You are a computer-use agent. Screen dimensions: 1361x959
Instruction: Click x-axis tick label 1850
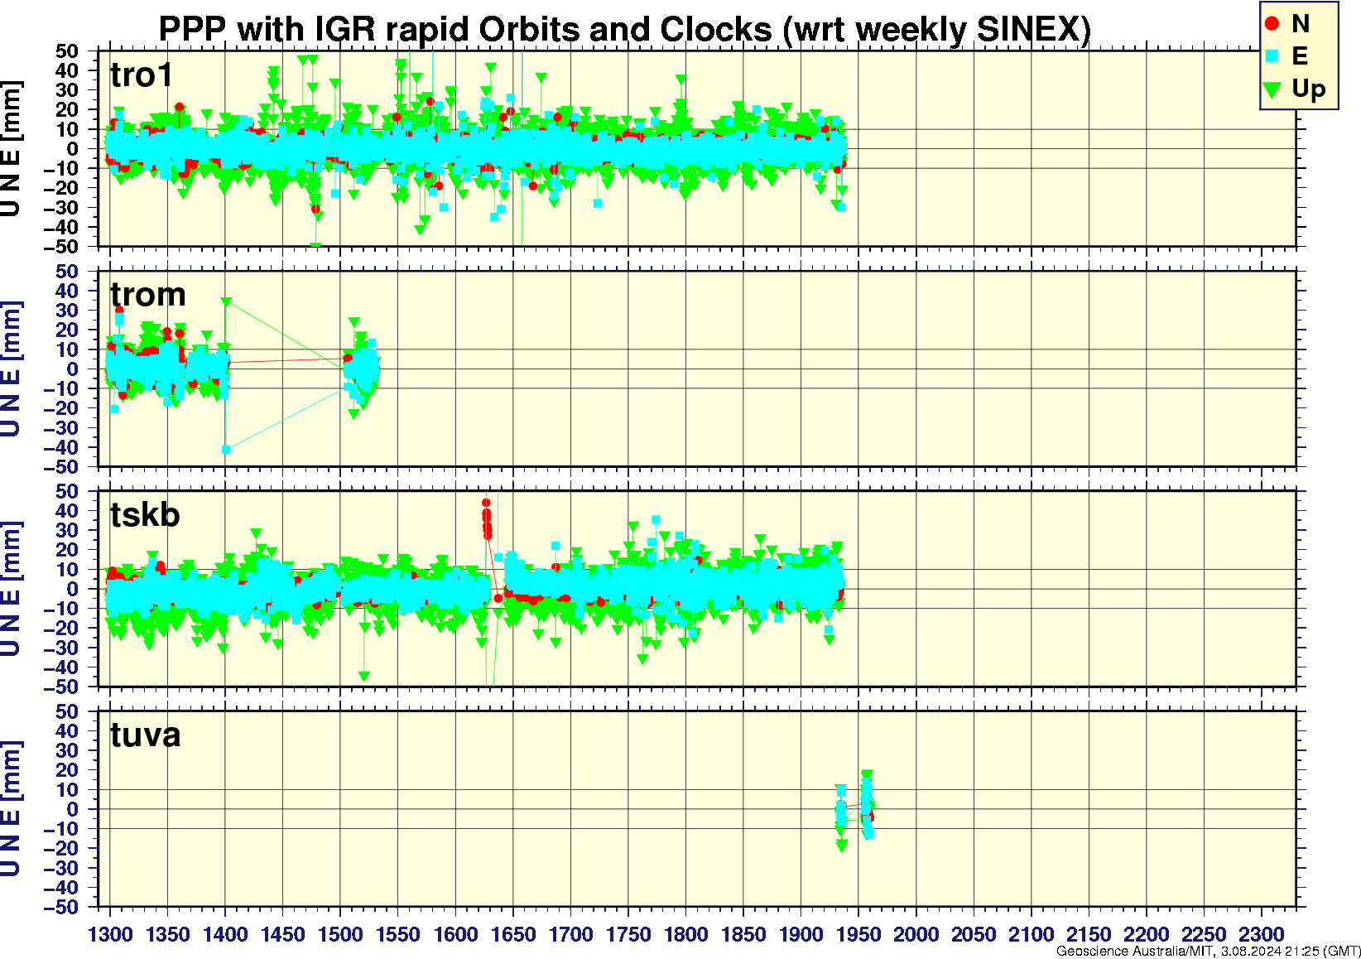[x=743, y=934]
